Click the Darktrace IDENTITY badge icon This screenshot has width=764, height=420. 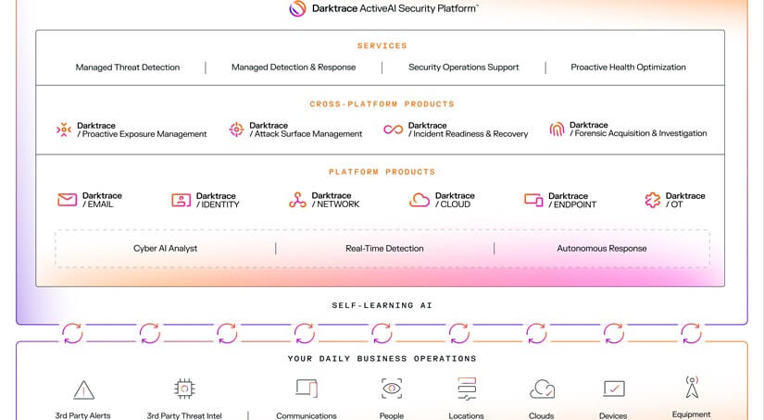tap(181, 200)
